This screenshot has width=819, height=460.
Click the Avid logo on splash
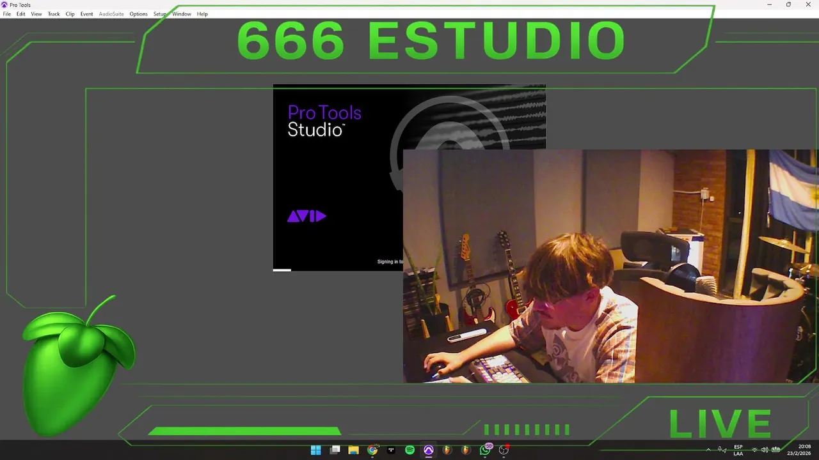(x=306, y=217)
